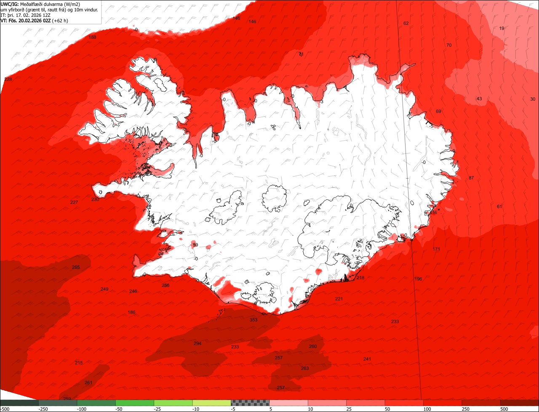Click the map value 228
The image size is (539, 412).
coord(8,79)
